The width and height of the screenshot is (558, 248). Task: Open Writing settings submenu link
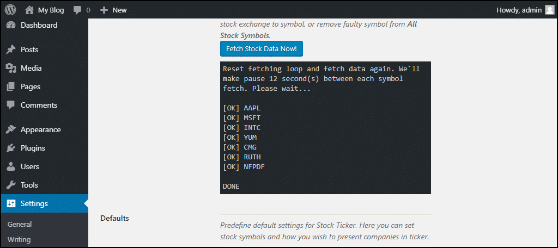[x=19, y=239]
